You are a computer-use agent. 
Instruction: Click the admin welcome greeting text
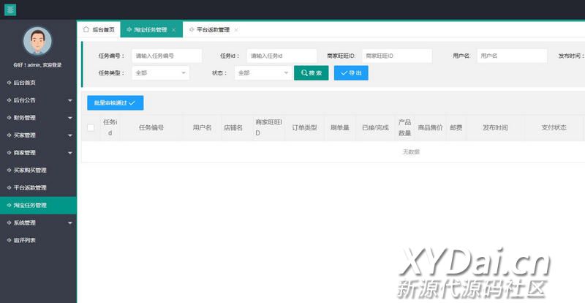click(37, 65)
